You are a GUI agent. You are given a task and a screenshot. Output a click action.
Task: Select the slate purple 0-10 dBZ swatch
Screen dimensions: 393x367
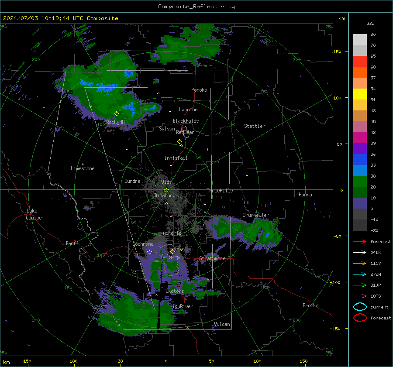(x=360, y=203)
